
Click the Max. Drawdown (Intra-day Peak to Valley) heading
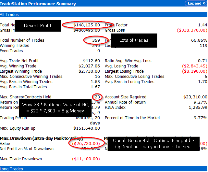pos(42,138)
